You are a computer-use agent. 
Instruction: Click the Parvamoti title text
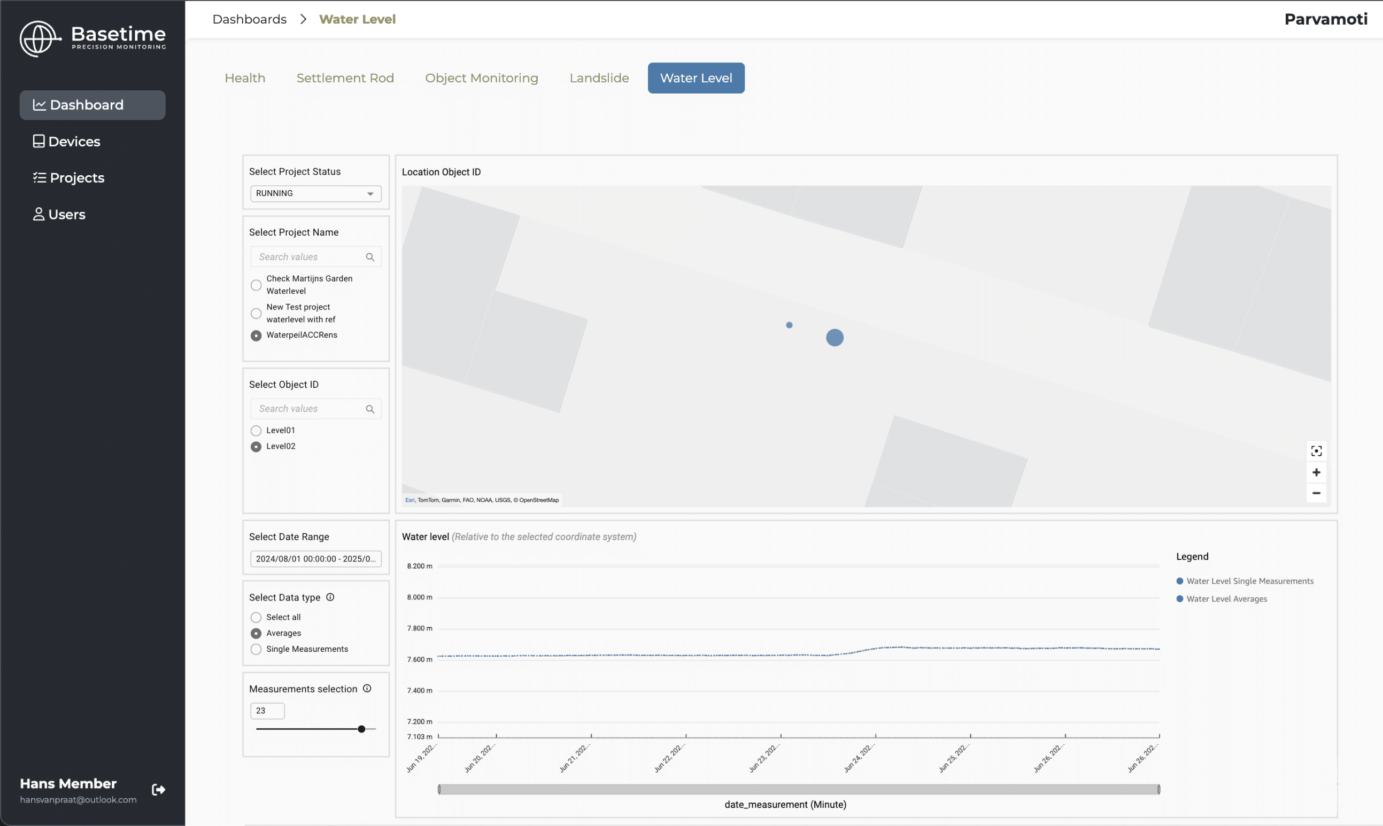pos(1326,19)
